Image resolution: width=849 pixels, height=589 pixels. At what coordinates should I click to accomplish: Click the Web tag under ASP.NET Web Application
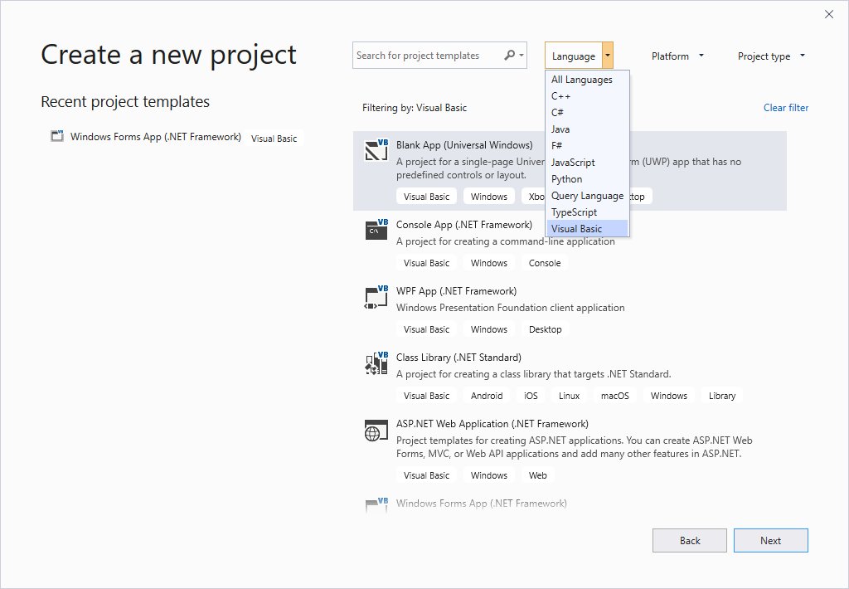point(537,475)
